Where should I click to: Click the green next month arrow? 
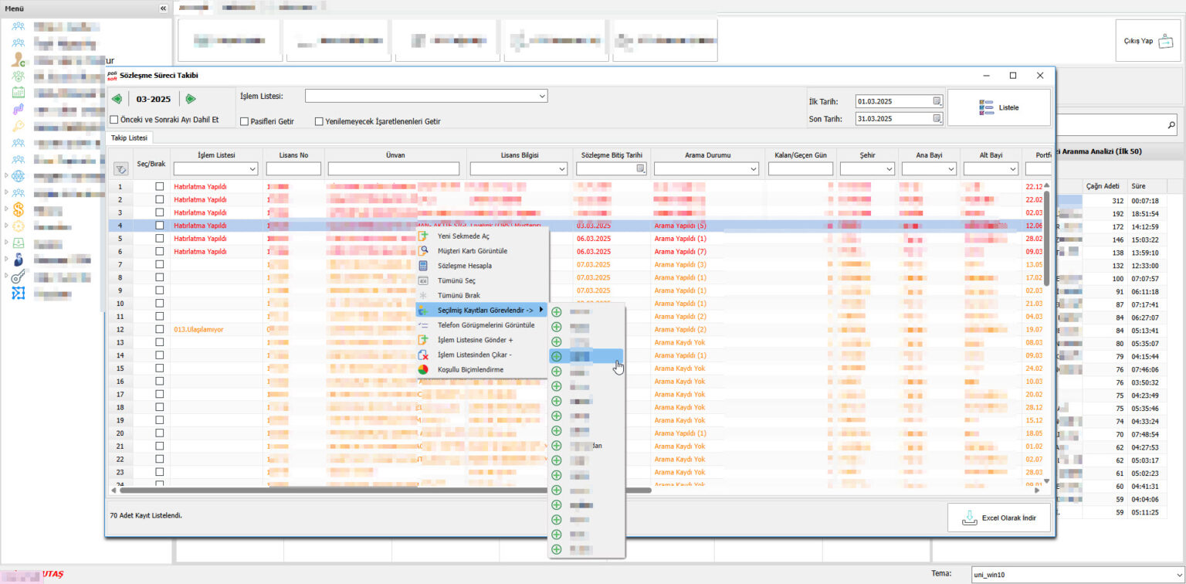[191, 99]
